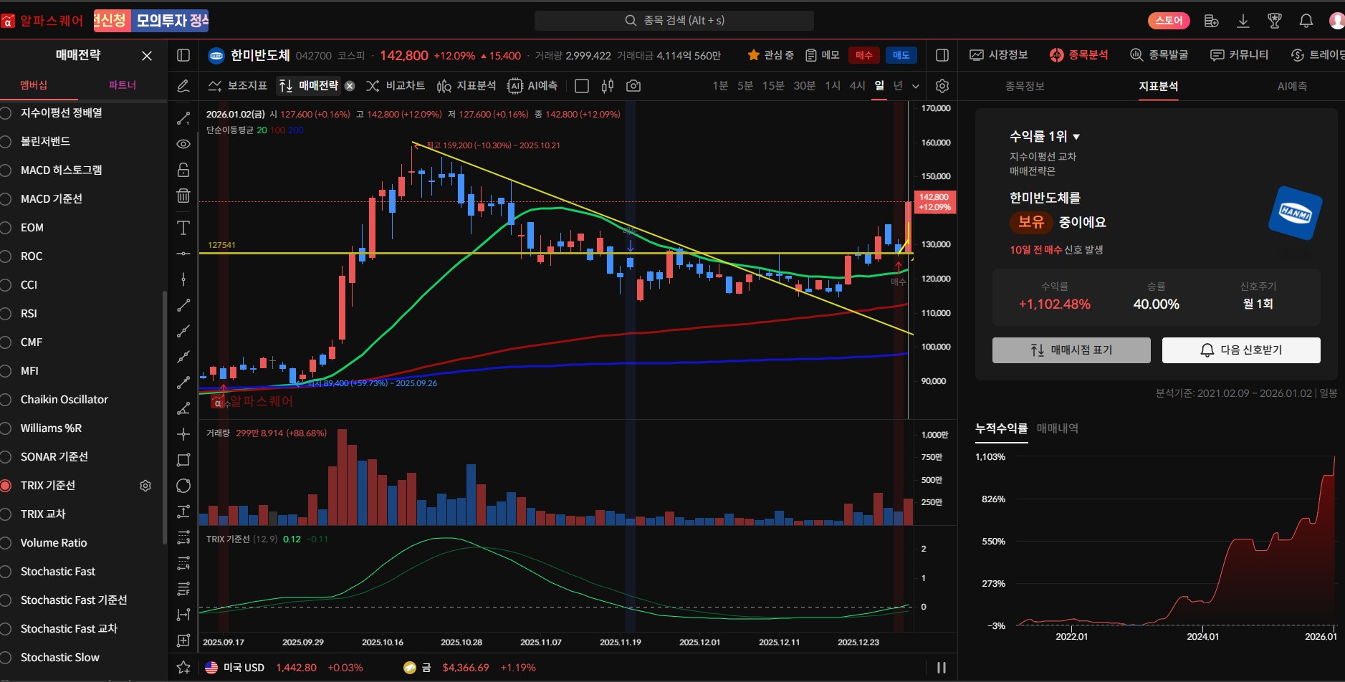This screenshot has width=1345, height=682.
Task: Open 종목정보 tab in right panel
Action: coord(1025,86)
